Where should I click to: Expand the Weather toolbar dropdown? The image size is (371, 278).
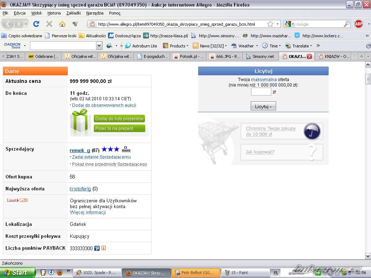coord(257,46)
